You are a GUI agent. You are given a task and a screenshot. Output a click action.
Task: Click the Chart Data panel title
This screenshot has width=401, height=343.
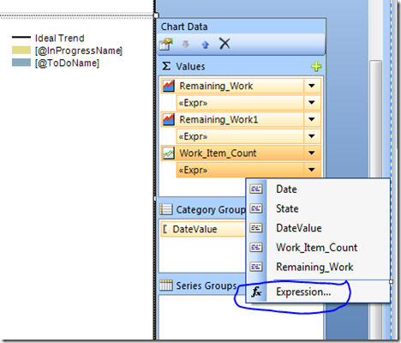point(184,27)
